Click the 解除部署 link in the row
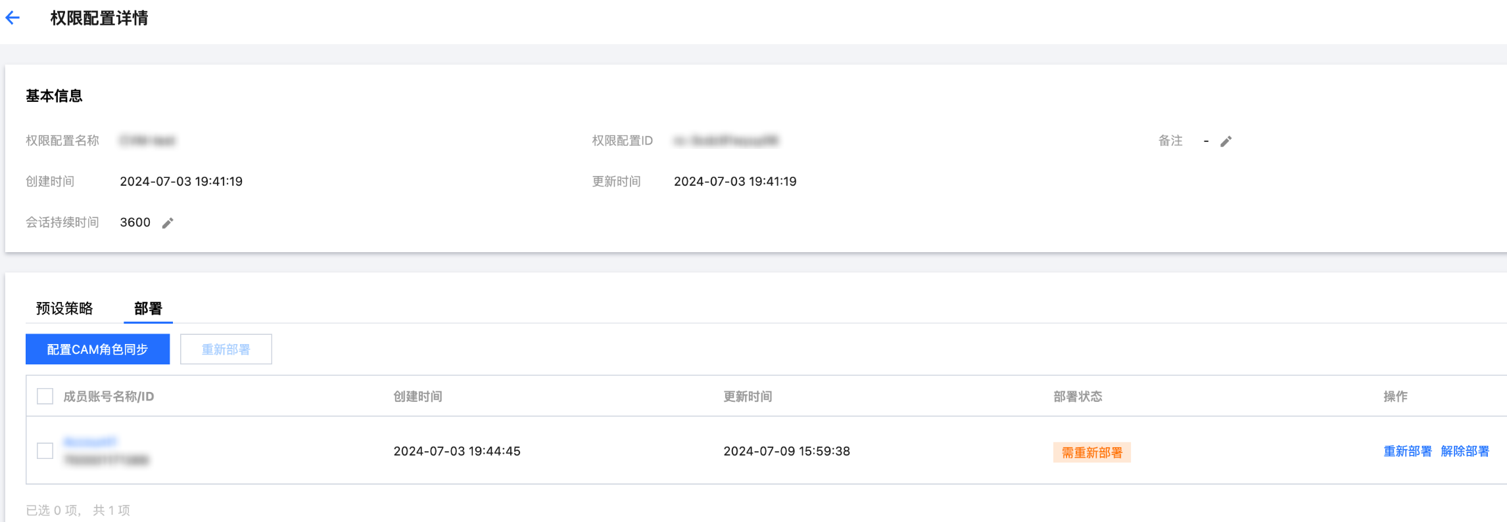This screenshot has width=1507, height=522. coord(1464,451)
